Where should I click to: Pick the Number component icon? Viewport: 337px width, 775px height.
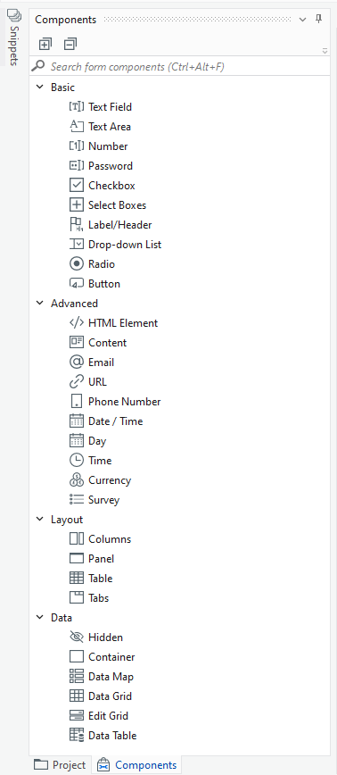click(x=77, y=146)
